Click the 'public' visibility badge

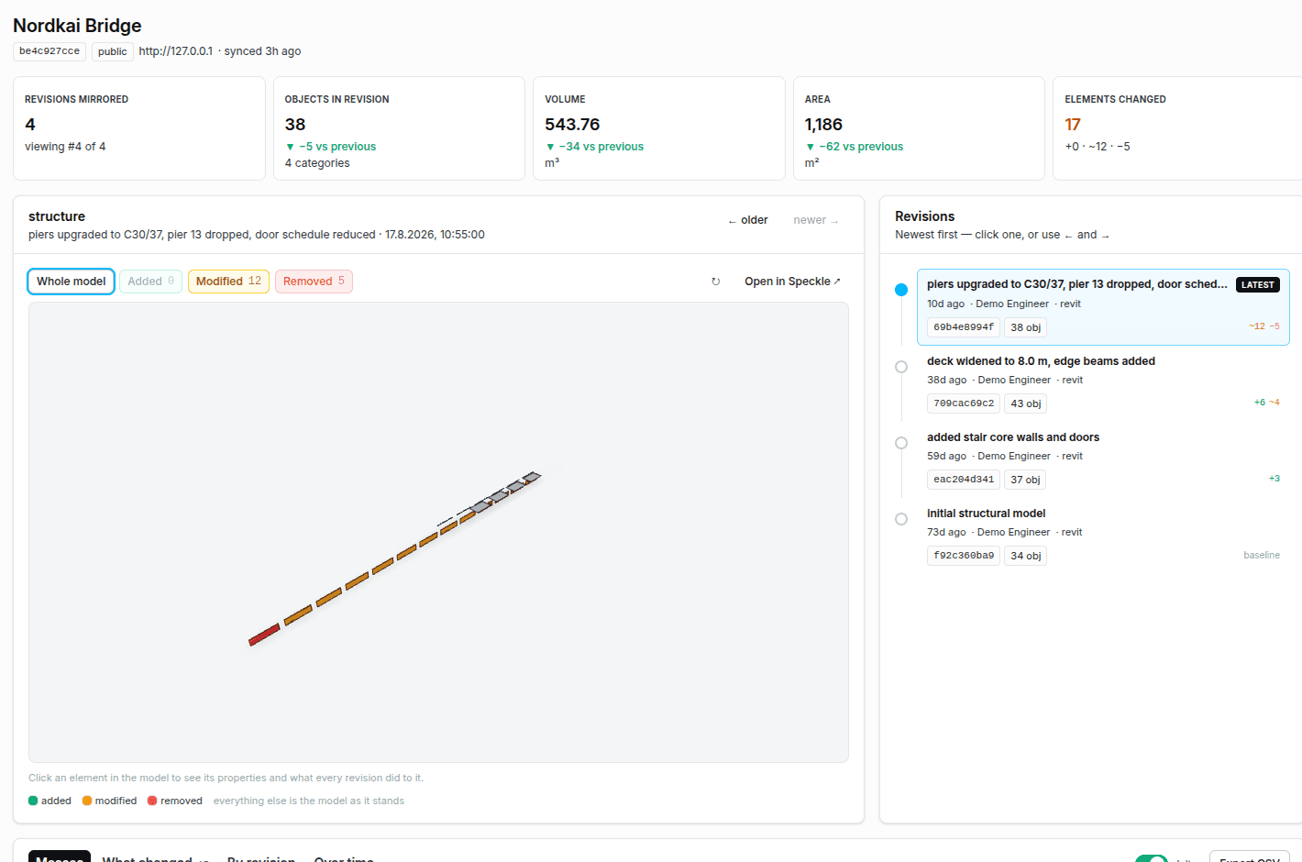tap(113, 51)
